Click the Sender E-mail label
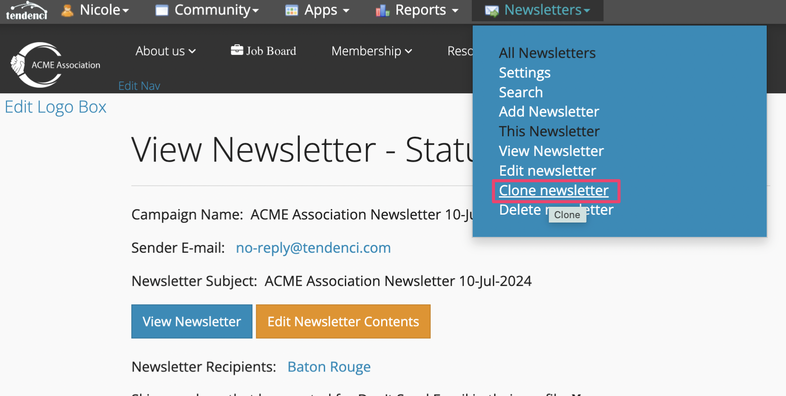Viewport: 786px width, 396px height. click(178, 248)
